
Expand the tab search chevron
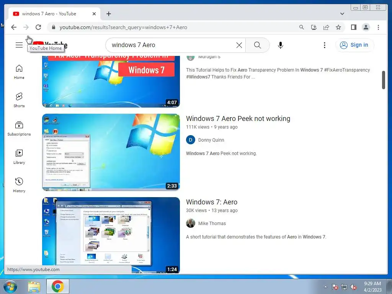click(342, 14)
